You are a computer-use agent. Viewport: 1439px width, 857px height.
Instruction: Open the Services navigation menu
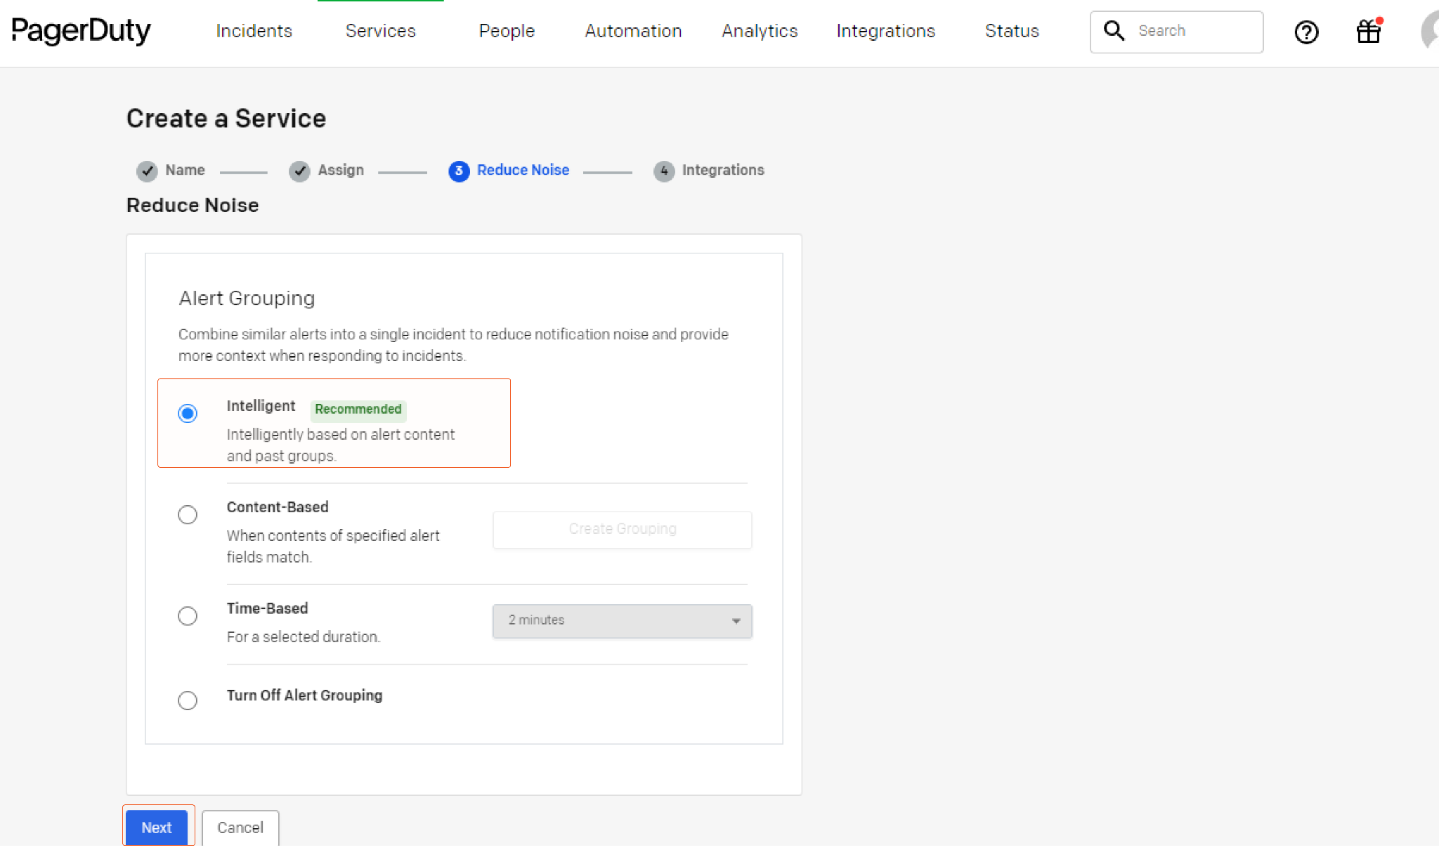380,31
